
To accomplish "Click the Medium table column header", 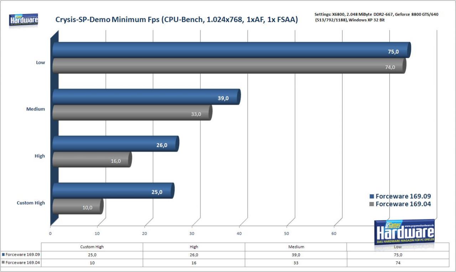I will [296, 247].
